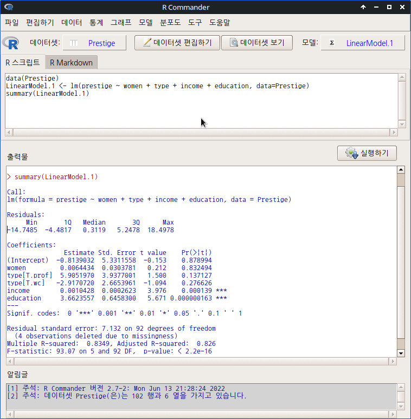Click script scrollbar down arrow
This screenshot has width=411, height=419.
(x=402, y=125)
